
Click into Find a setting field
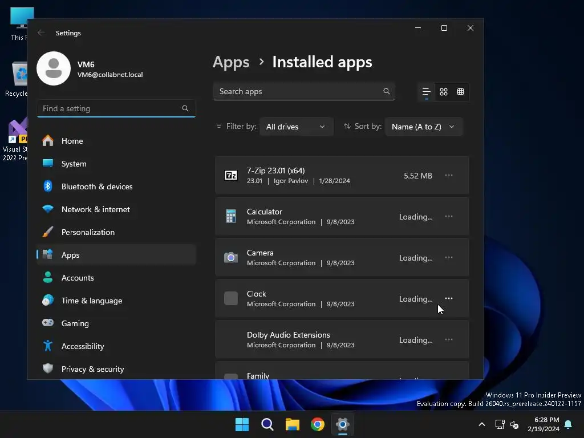coord(116,108)
